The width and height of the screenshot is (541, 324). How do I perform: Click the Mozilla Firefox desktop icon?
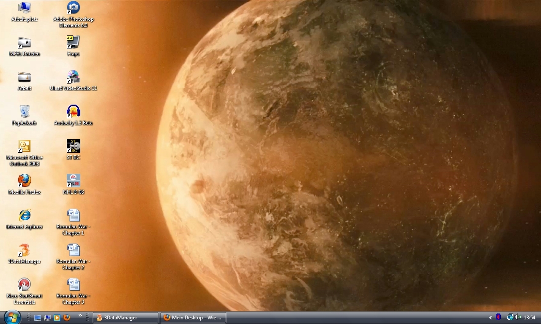25,181
